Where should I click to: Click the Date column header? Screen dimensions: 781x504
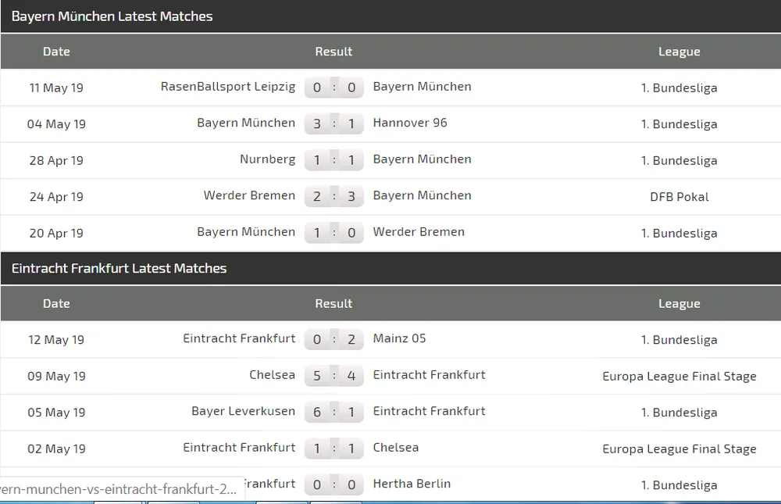coord(56,52)
